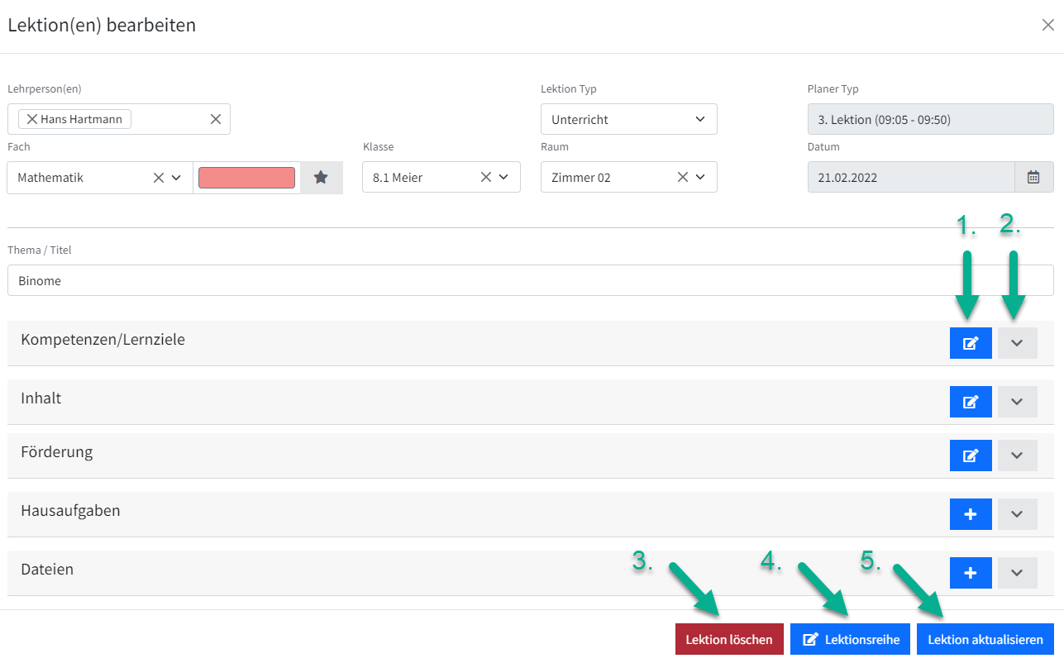
Task: Expand the Förderung section chevron
Action: [1017, 456]
